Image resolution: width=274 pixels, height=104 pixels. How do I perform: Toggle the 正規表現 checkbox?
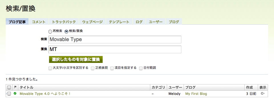(x=93, y=68)
